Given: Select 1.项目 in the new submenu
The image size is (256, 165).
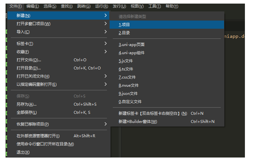Looking at the screenshot, I should tap(124, 25).
